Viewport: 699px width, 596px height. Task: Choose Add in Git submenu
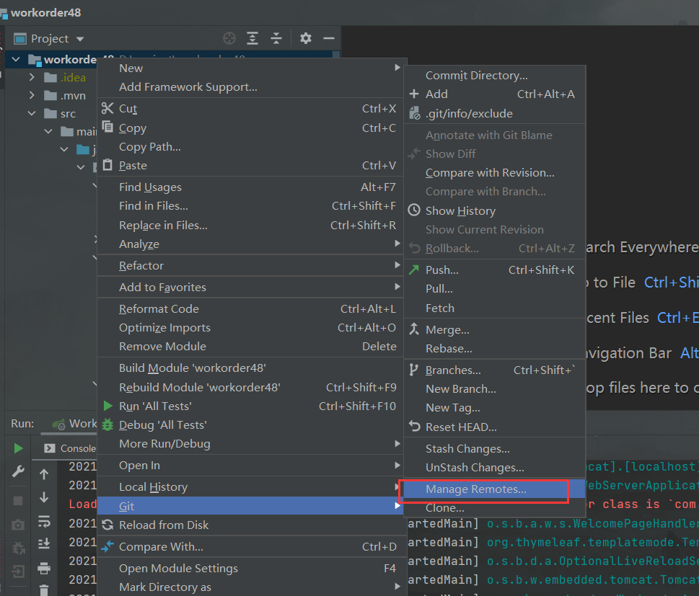point(495,94)
